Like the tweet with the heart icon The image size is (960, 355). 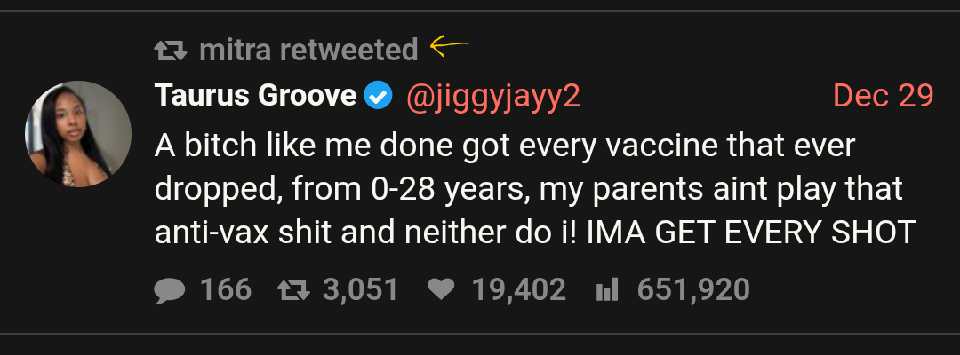[440, 289]
